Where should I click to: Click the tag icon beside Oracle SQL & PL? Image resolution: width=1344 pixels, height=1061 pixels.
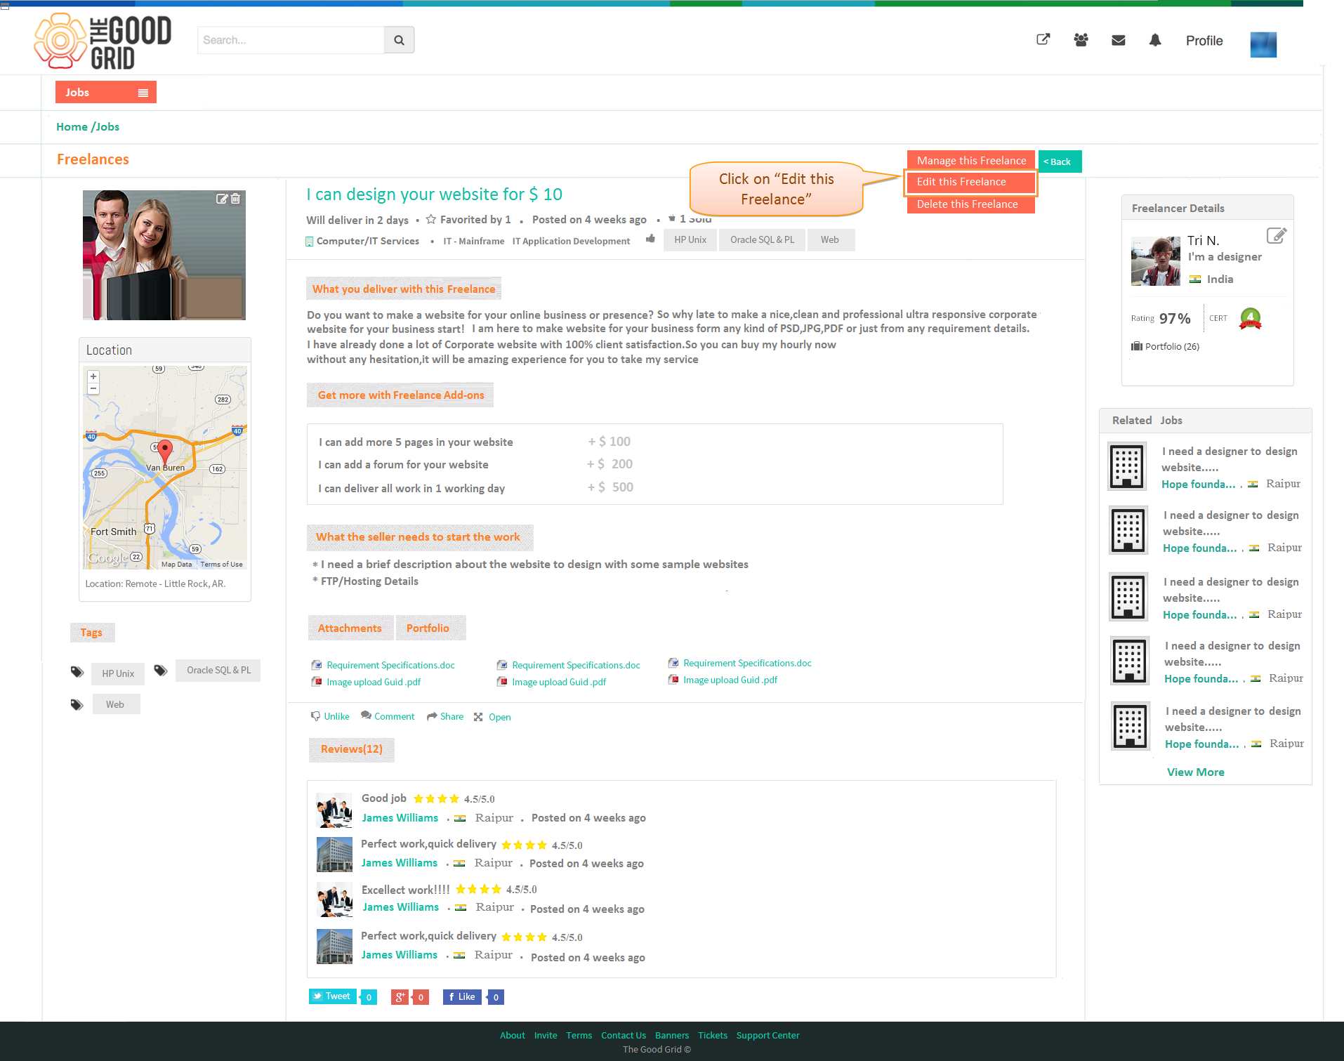pos(161,671)
